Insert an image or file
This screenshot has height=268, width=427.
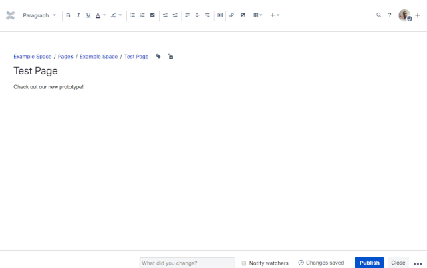pyautogui.click(x=243, y=15)
